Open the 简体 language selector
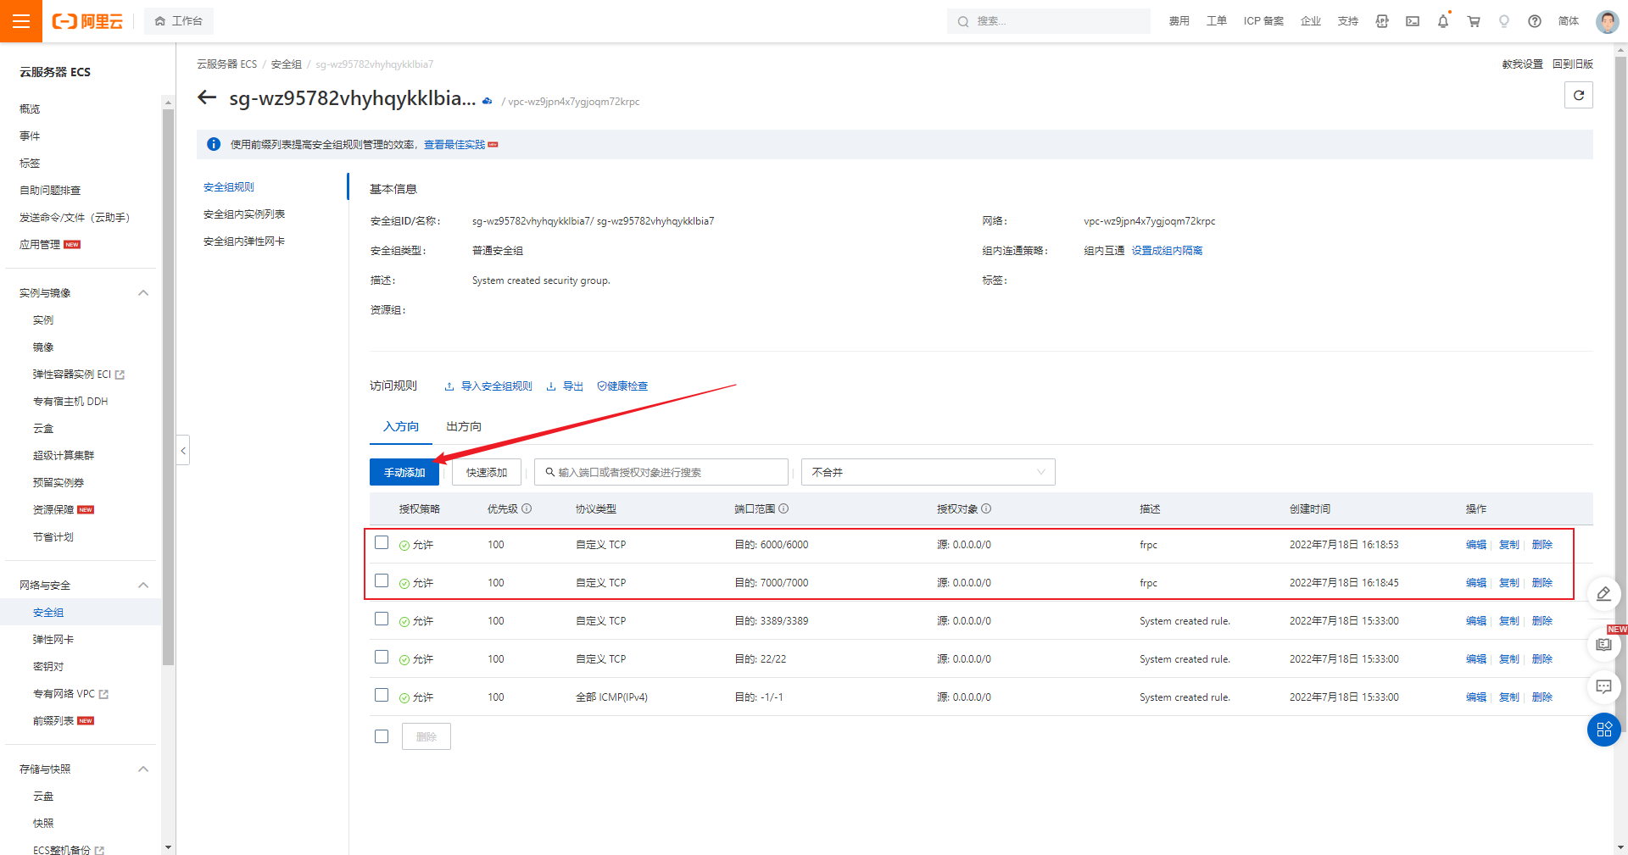The image size is (1628, 855). pos(1568,21)
